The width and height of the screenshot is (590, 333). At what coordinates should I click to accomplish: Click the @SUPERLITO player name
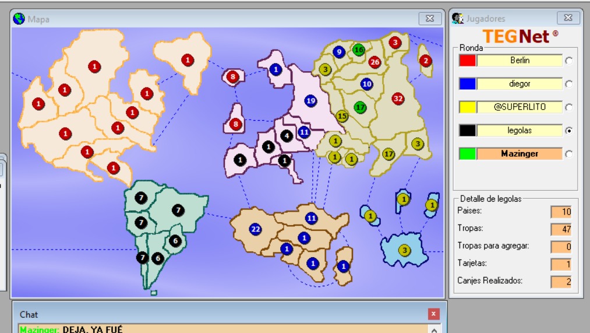click(520, 107)
